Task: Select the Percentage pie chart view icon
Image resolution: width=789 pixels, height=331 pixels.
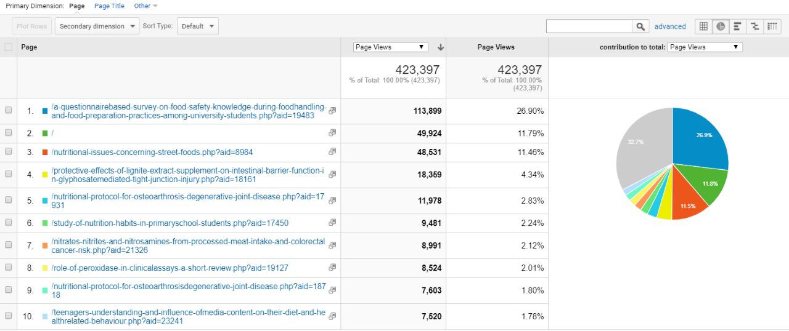Action: pyautogui.click(x=720, y=26)
